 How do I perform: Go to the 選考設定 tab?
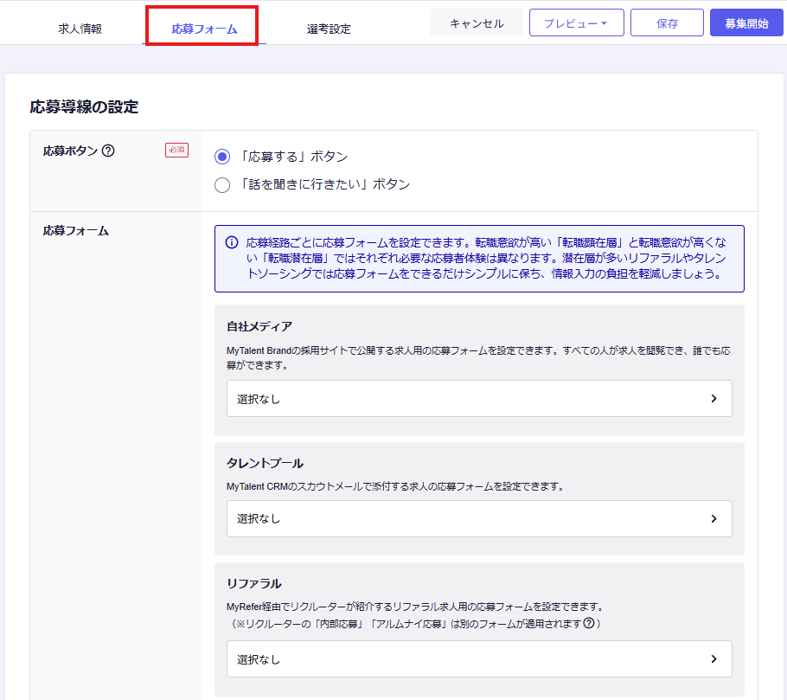point(329,29)
